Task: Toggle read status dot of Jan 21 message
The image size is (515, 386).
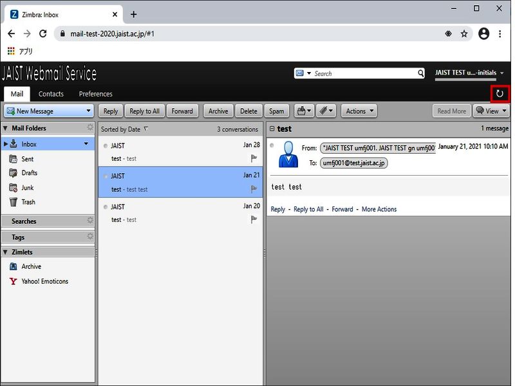Action: [106, 176]
